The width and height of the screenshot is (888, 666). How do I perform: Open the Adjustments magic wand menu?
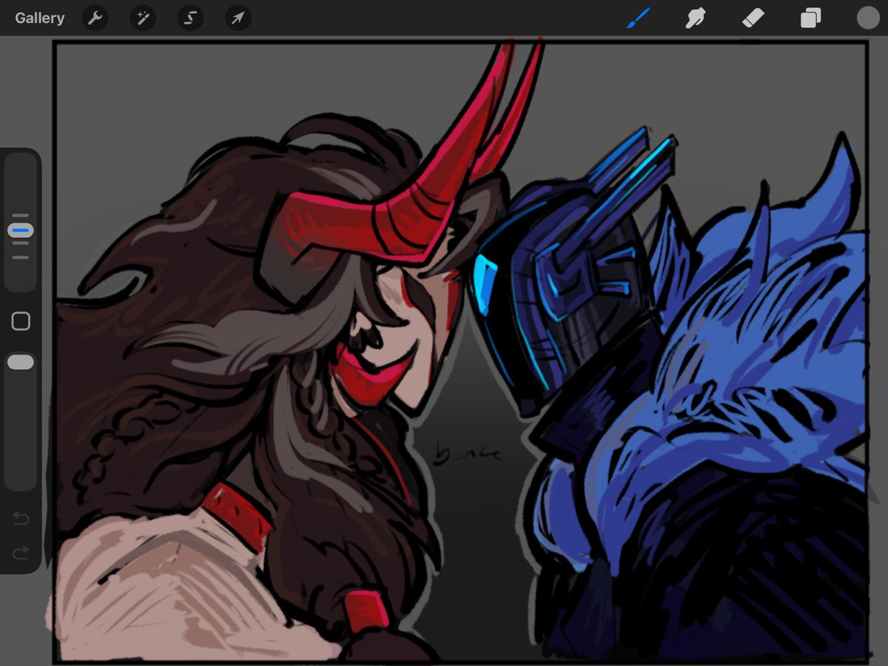(x=142, y=18)
